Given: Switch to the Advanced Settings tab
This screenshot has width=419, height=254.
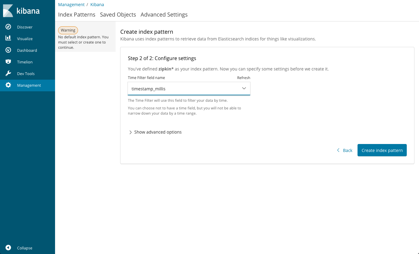Looking at the screenshot, I should click(x=164, y=14).
